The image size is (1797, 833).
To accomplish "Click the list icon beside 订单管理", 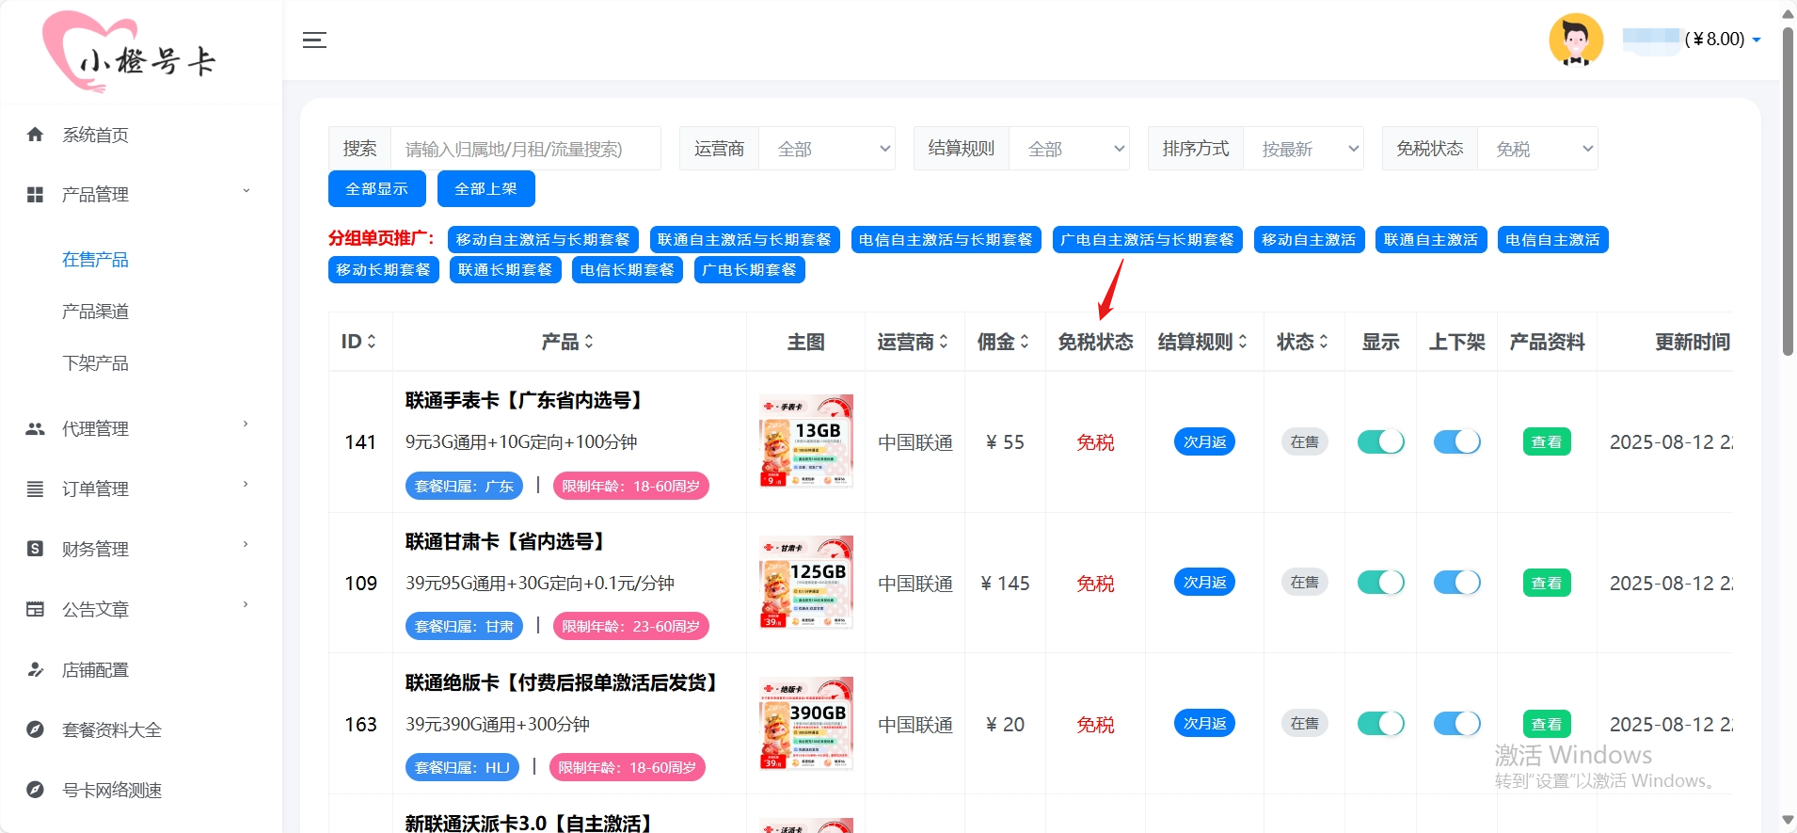I will click(35, 489).
